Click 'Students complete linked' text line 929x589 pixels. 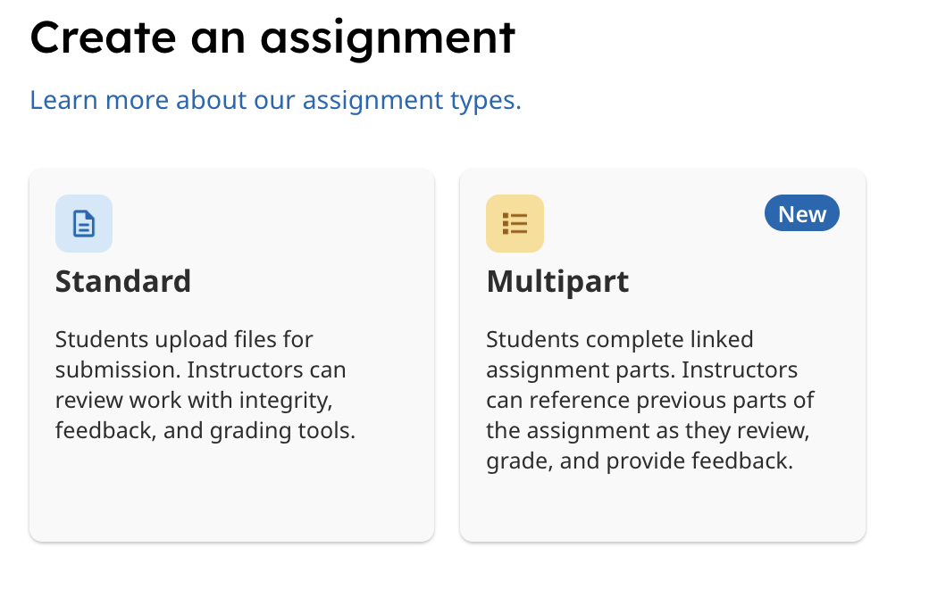coord(620,340)
